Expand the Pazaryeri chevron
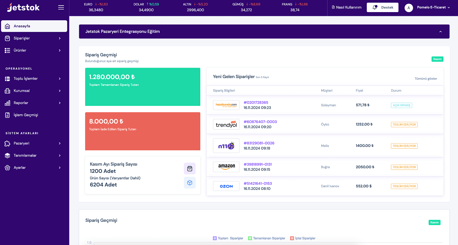This screenshot has height=245, width=458. click(x=60, y=143)
